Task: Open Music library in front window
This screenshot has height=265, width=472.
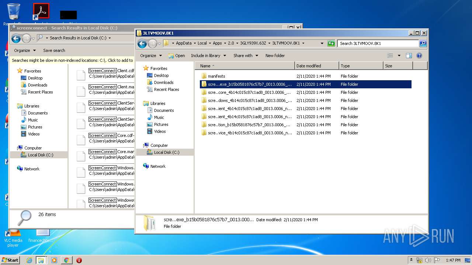Action: [x=159, y=117]
